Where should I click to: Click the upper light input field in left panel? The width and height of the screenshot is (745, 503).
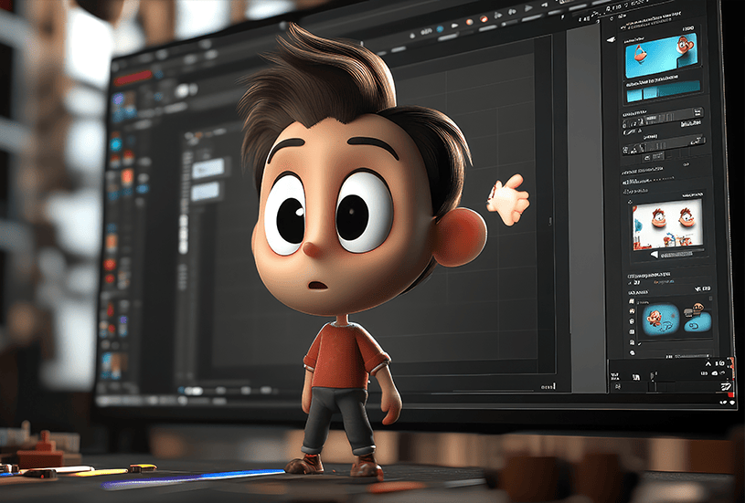point(208,168)
